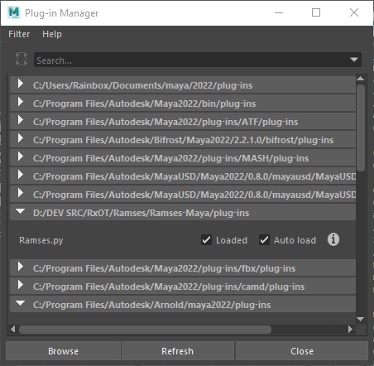
Task: Expand the Maya2022/bin/plug-ins section
Action: [183, 104]
